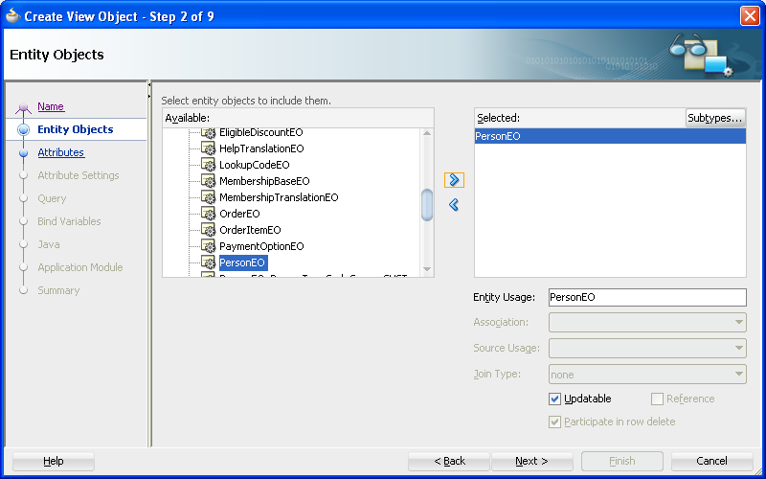Close the Create View Object dialog
Screen dimensions: 766x479
click(x=750, y=15)
